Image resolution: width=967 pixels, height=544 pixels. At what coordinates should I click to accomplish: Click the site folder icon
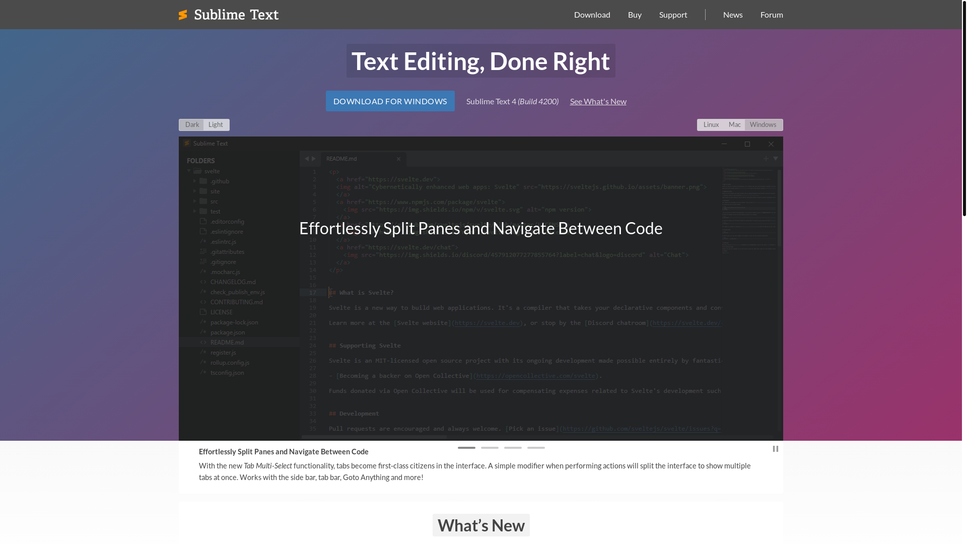[203, 191]
